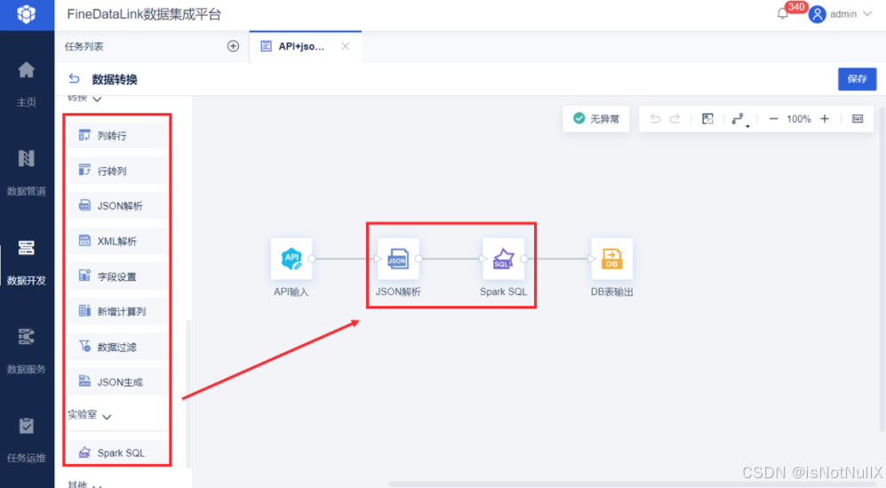
Task: Expand the admin account dropdown
Action: [867, 14]
